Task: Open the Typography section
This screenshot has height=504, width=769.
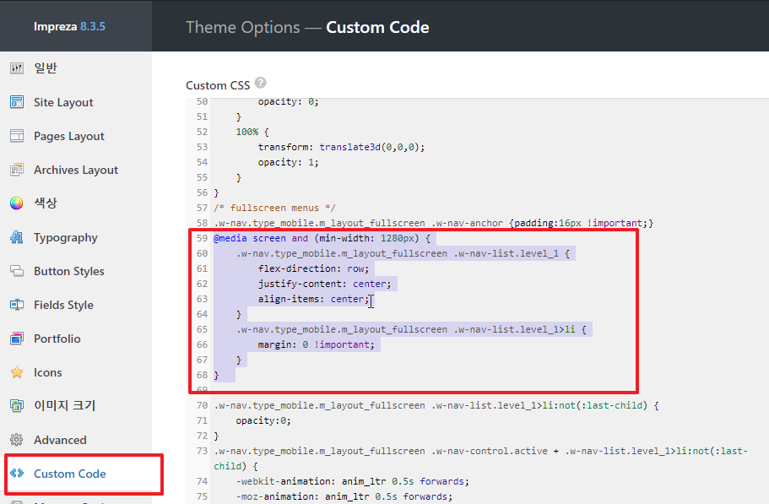Action: [x=66, y=238]
